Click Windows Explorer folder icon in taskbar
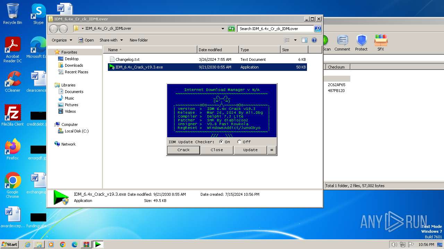The image size is (444, 249). tap(39, 245)
